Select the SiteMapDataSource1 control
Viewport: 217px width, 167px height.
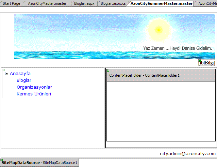pos(39,163)
